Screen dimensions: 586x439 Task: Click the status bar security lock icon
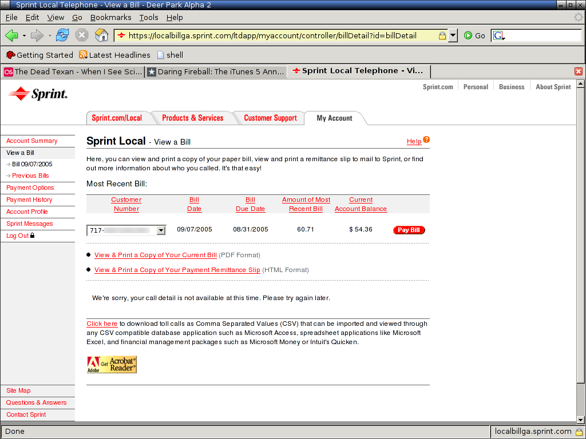click(x=579, y=432)
